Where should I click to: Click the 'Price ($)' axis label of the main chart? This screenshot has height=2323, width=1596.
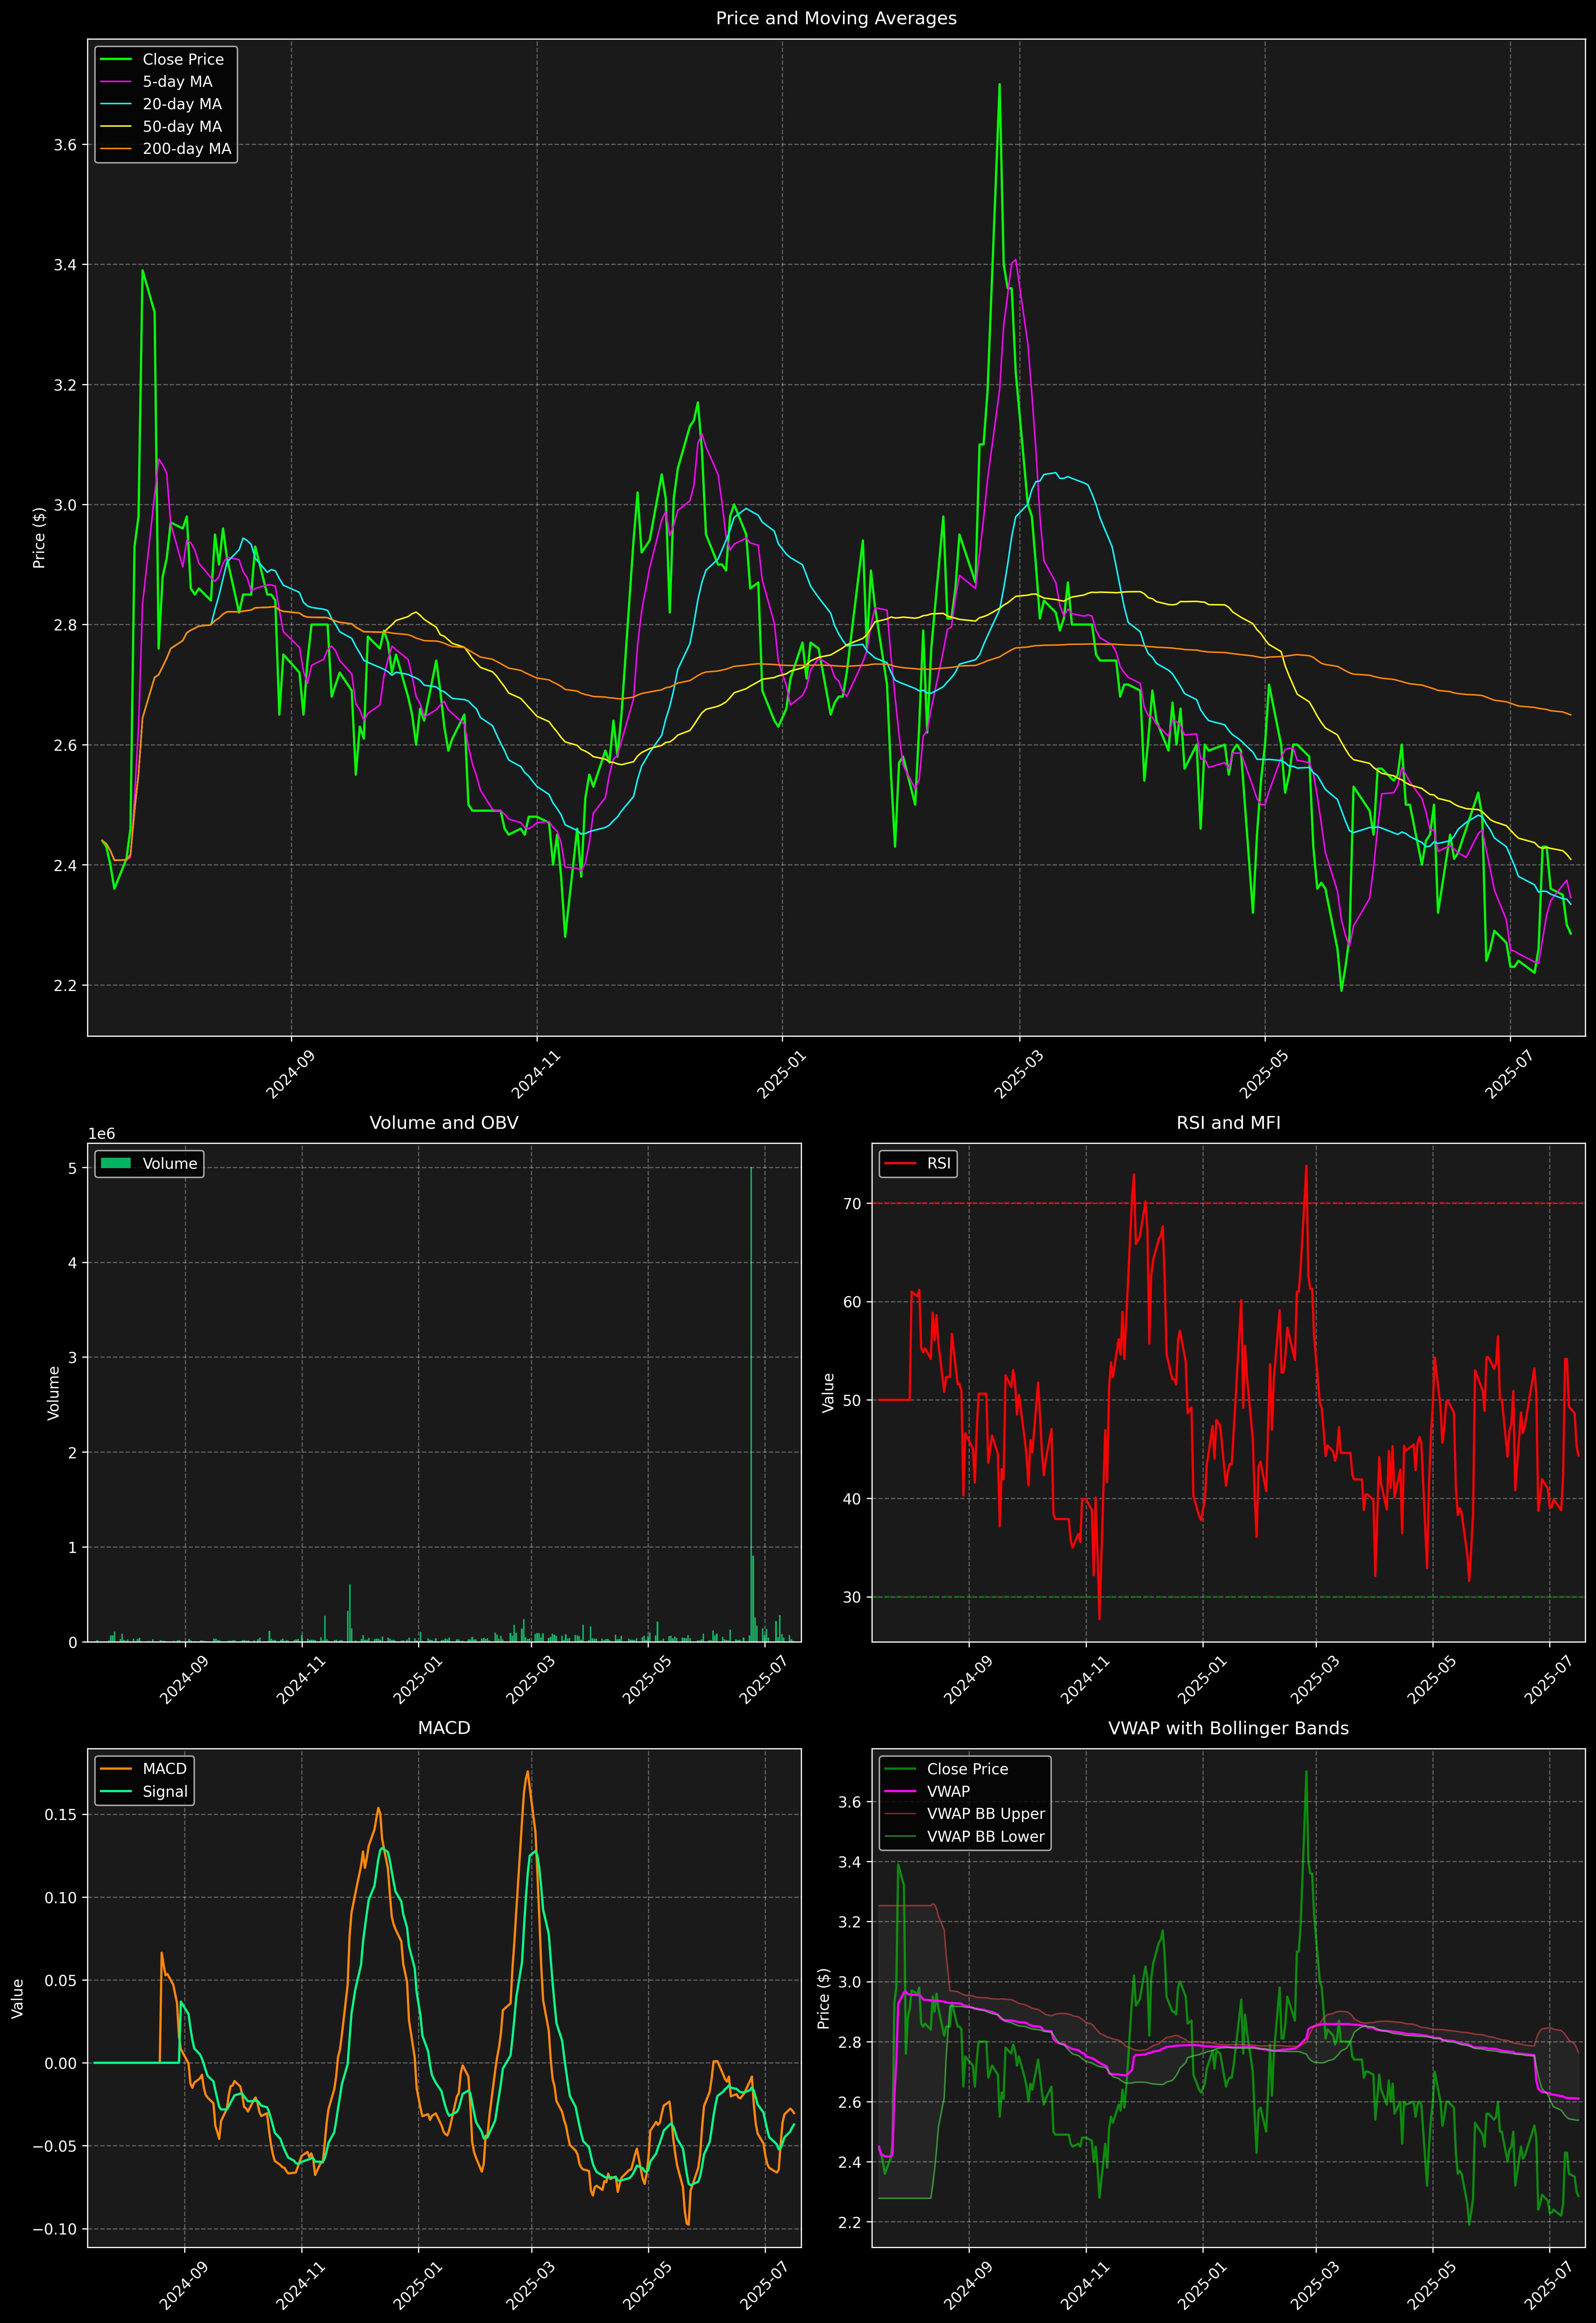(39, 538)
